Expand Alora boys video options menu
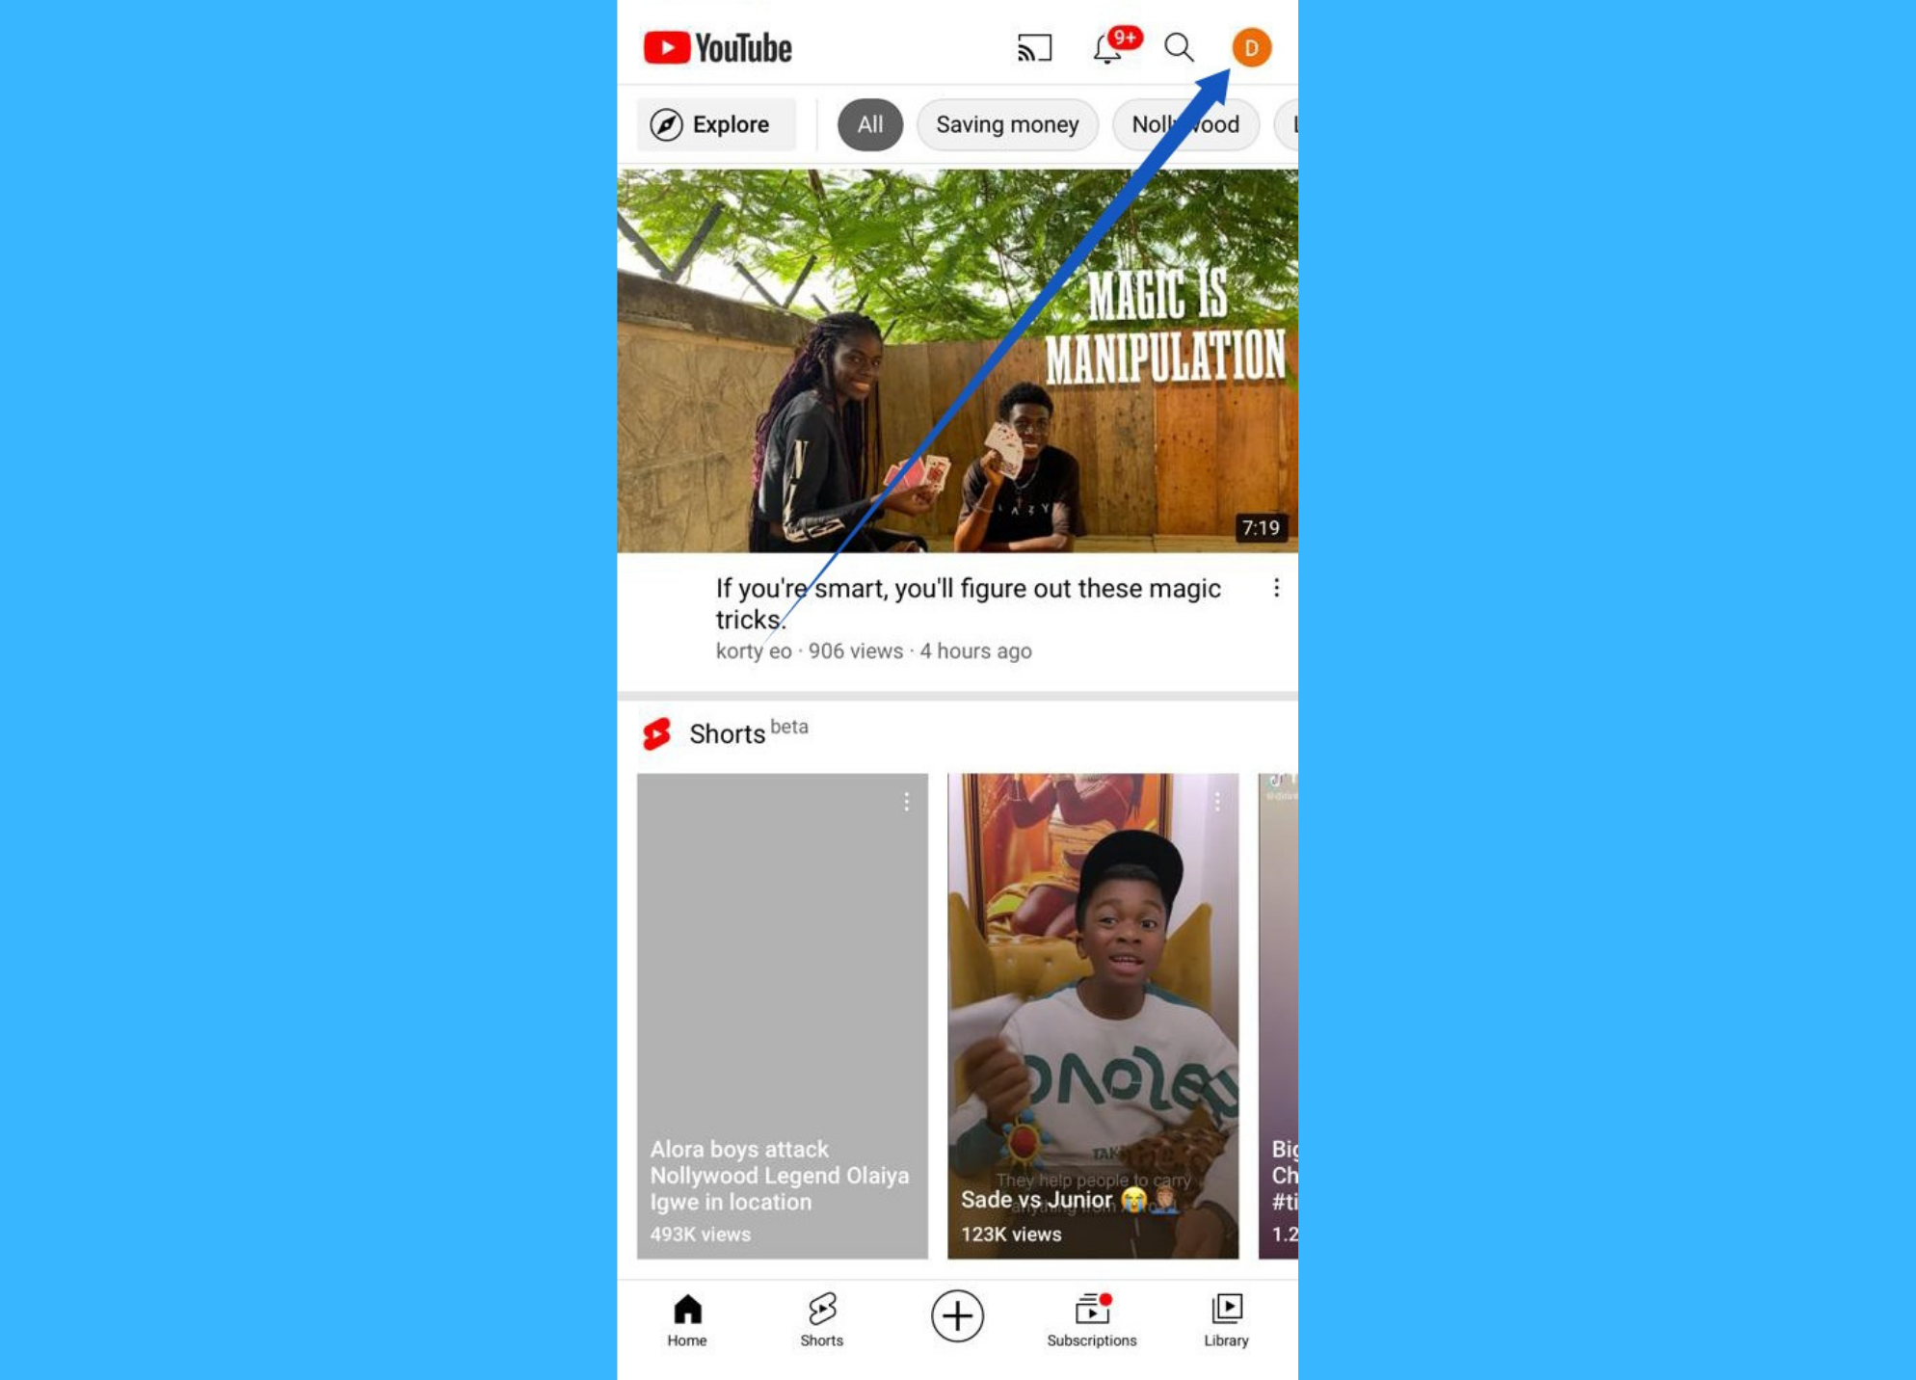This screenshot has width=1916, height=1380. pyautogui.click(x=906, y=802)
